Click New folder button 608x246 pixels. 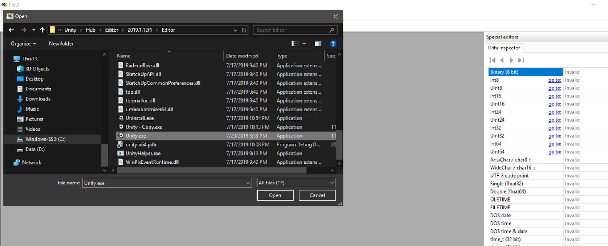(61, 44)
